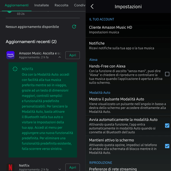Tap the Netflix app icon
The width and height of the screenshot is (171, 171).
coord(10,167)
